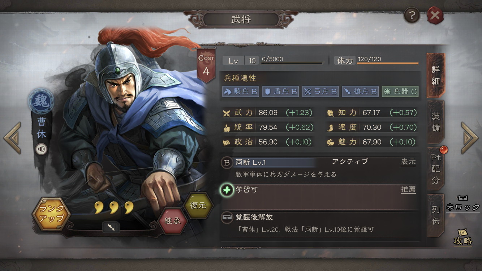Click the 復元 restore button

pyautogui.click(x=198, y=205)
